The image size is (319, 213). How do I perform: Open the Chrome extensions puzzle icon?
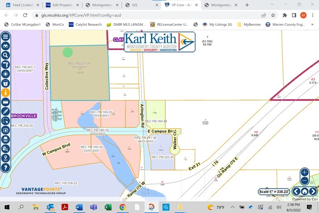tap(285, 15)
